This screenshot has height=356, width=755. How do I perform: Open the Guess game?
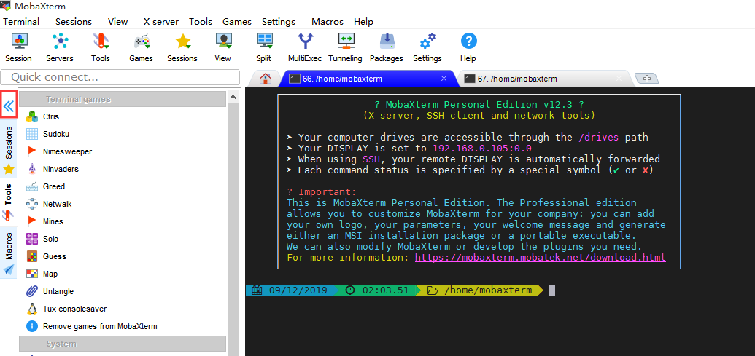(x=54, y=256)
